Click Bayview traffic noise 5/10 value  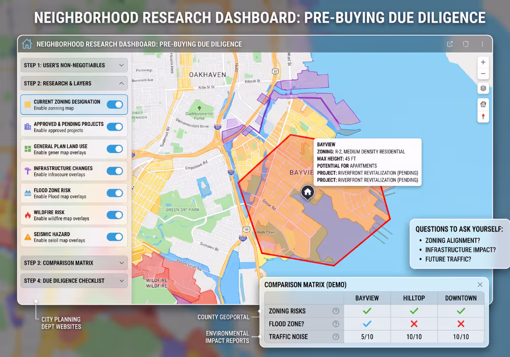click(367, 337)
